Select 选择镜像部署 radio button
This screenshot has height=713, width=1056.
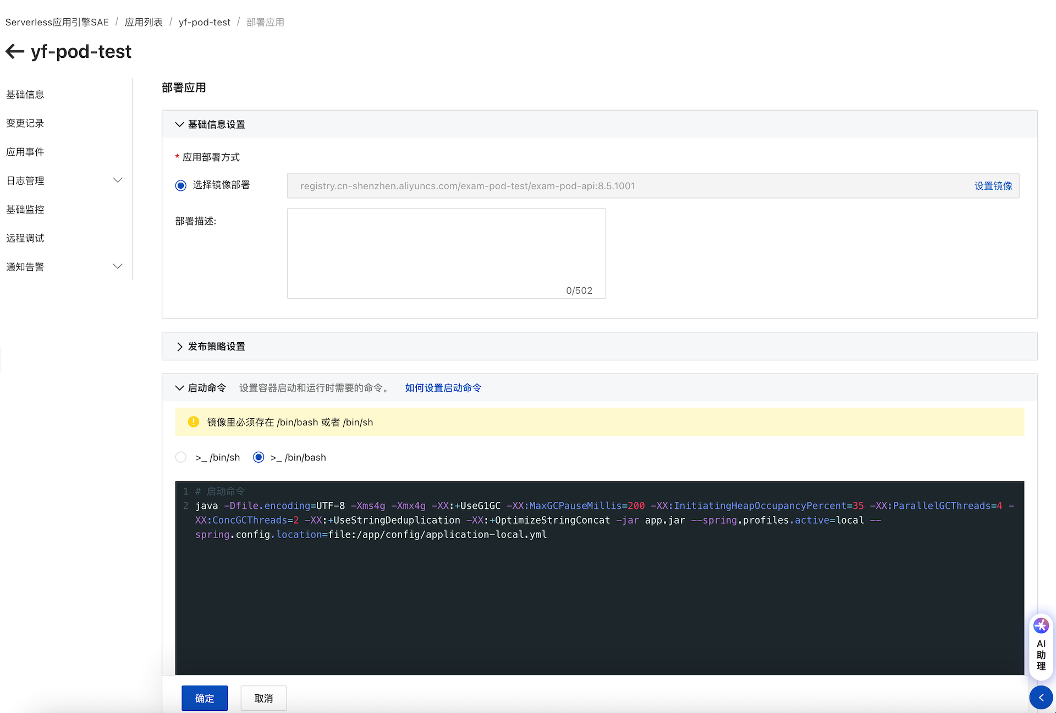[x=180, y=185]
